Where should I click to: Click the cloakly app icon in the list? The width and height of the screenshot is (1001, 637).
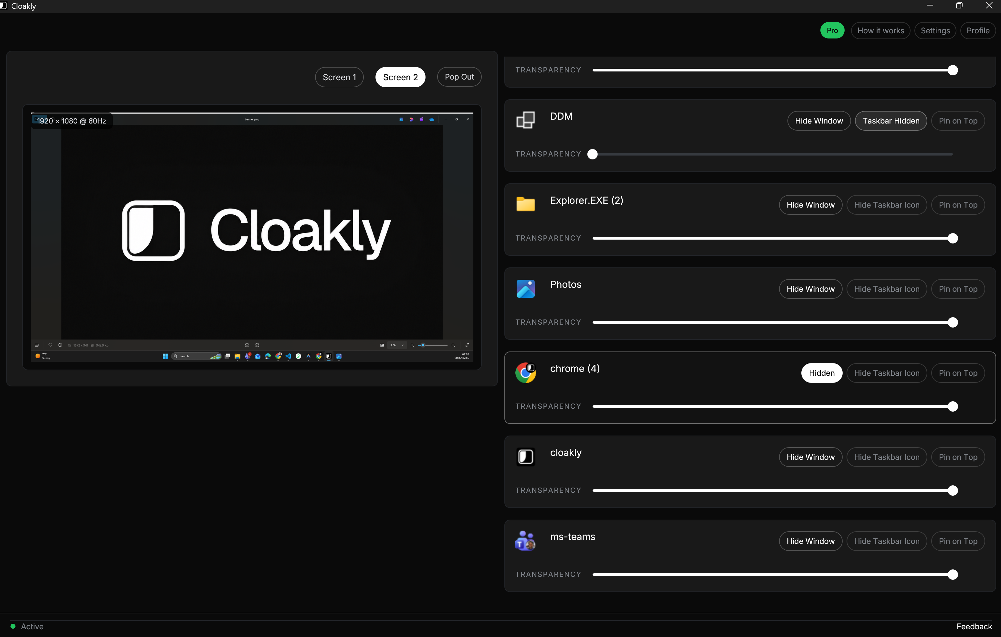[x=525, y=457]
